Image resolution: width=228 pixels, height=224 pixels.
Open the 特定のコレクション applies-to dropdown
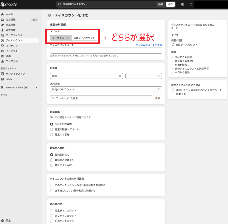(106, 89)
